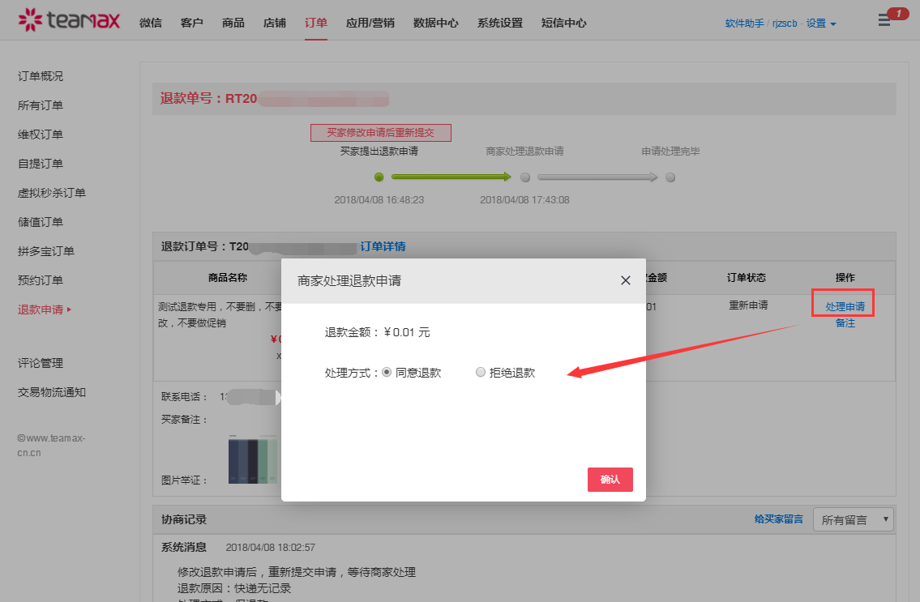Click the Teamax logo icon
This screenshot has width=920, height=602.
tap(31, 19)
